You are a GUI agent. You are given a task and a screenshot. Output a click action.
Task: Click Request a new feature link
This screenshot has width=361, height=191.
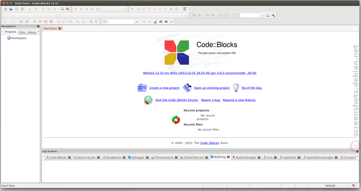239,100
